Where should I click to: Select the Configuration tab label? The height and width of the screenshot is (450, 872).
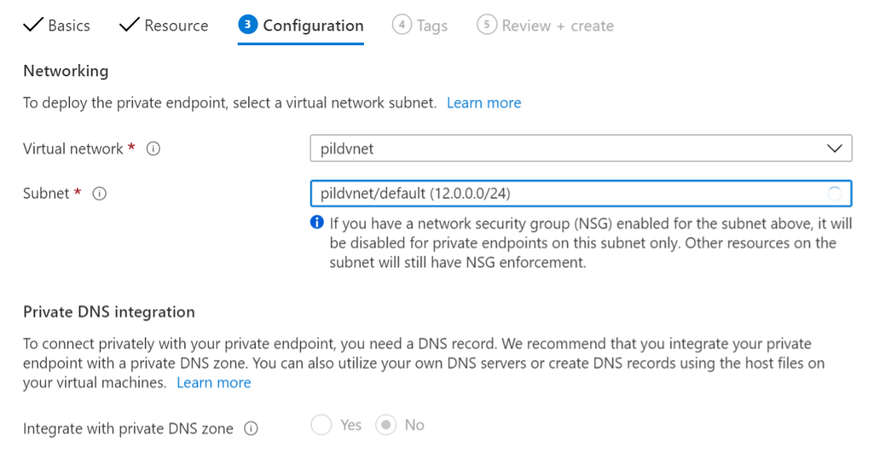pos(313,25)
